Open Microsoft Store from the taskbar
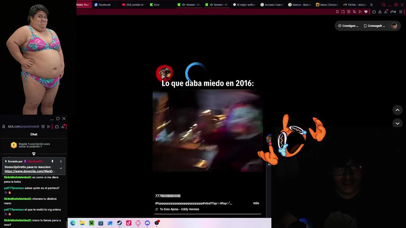Image resolution: width=406 pixels, height=228 pixels. pyautogui.click(x=101, y=223)
